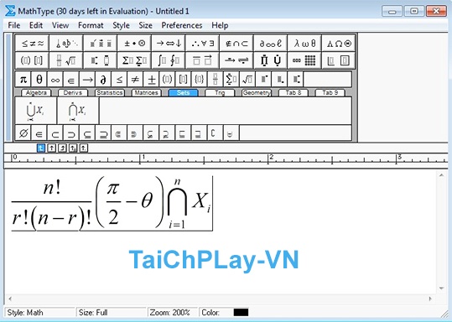Insert the subset-or-equal symbol ⊆
Viewport: 452px width, 322px height.
[87, 132]
